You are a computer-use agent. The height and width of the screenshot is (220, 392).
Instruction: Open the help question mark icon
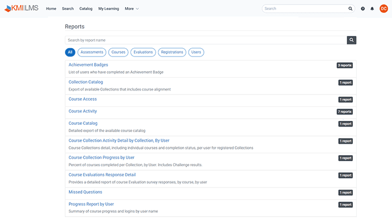coord(363,9)
